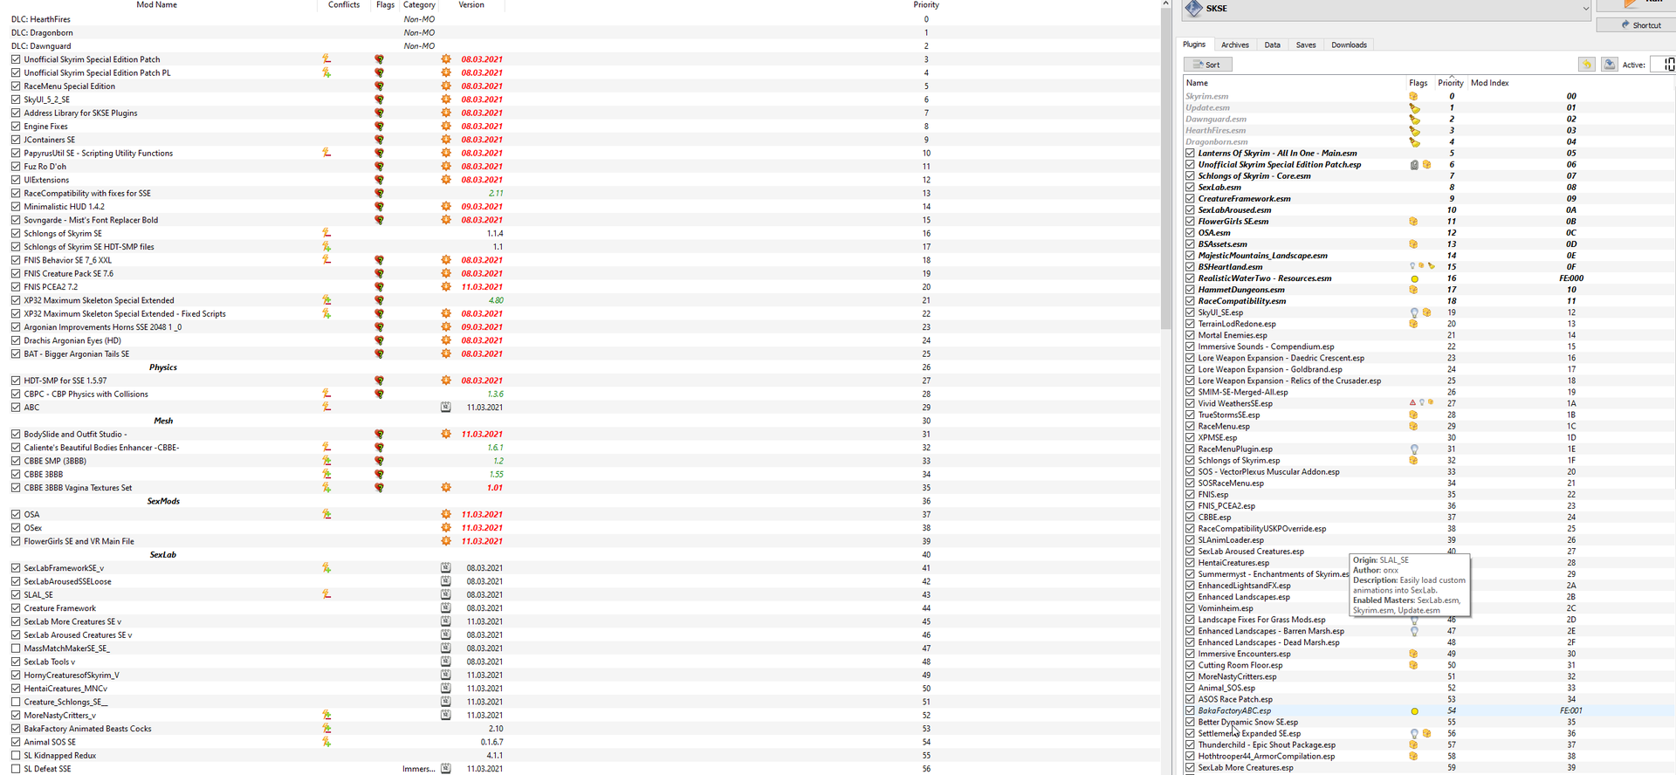Click conflict icon for Unofficial Skyrim Special Edition Patch PL

(x=326, y=72)
